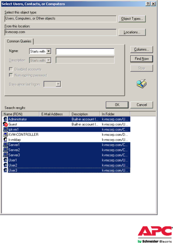Open the title bar help question mark
Screen dimensions: 173x243
coord(148,4)
